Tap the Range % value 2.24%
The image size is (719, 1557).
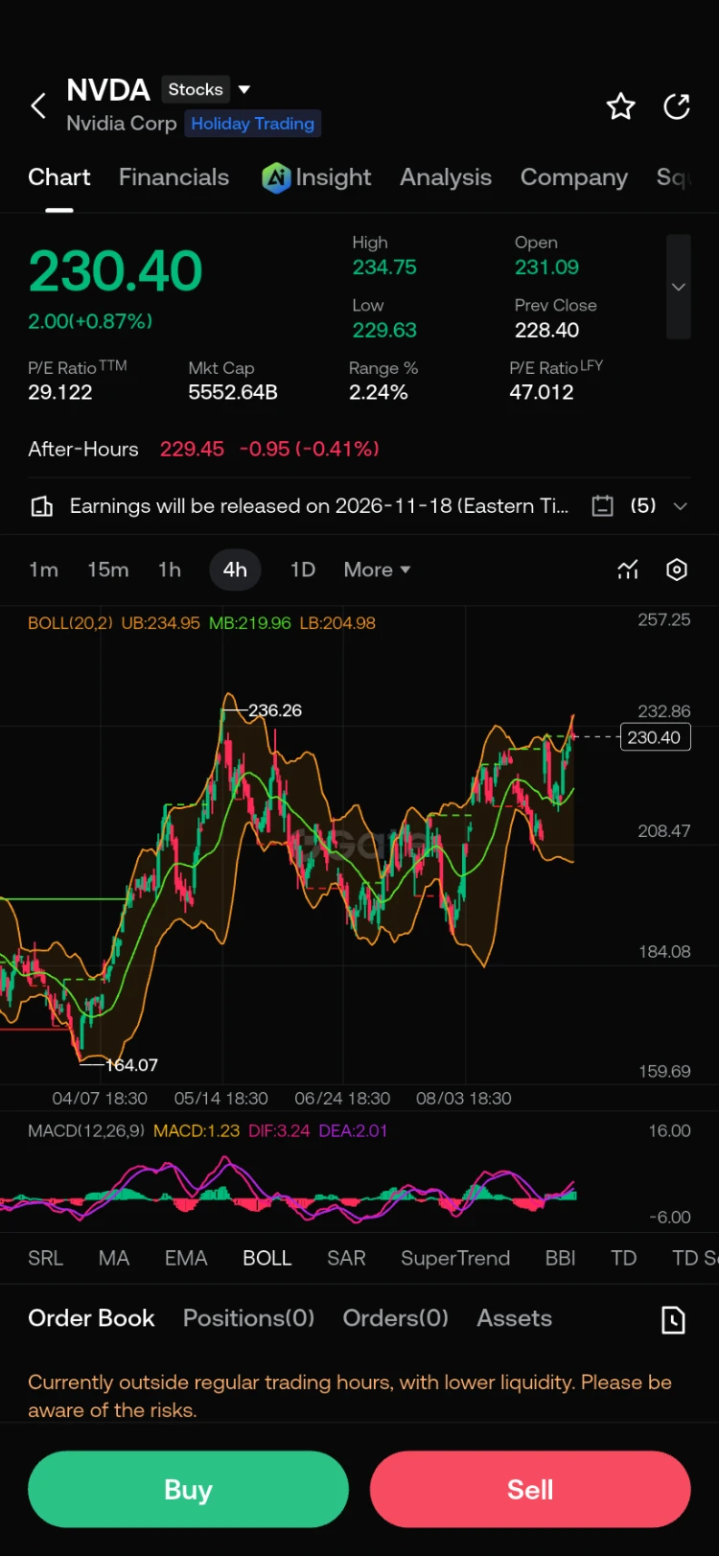[x=379, y=392]
